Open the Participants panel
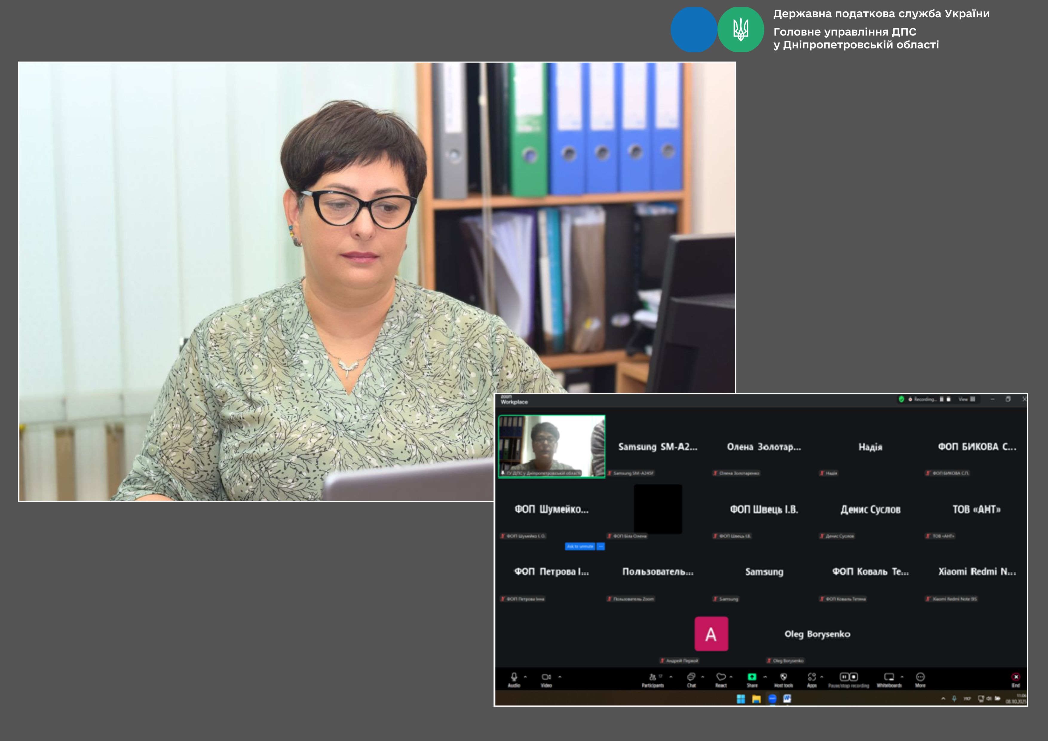The height and width of the screenshot is (741, 1048). coord(653,677)
